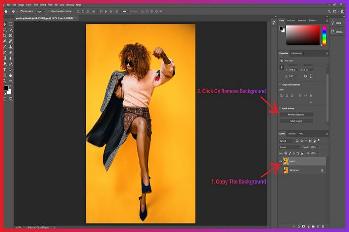Toggle Lock image pixels brush icon
Screen dimensions: 349x232
pos(290,153)
